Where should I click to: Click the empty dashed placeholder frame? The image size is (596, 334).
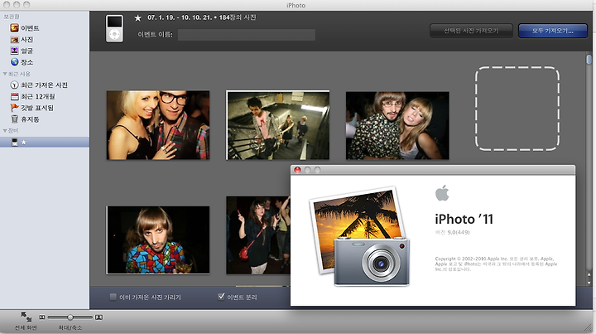pos(517,109)
